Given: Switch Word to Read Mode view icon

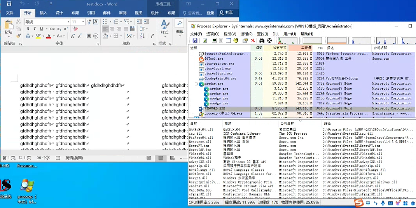Looking at the screenshot, I should tap(149, 158).
